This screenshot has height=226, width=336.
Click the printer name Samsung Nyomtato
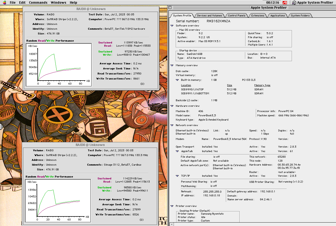(x=212, y=214)
